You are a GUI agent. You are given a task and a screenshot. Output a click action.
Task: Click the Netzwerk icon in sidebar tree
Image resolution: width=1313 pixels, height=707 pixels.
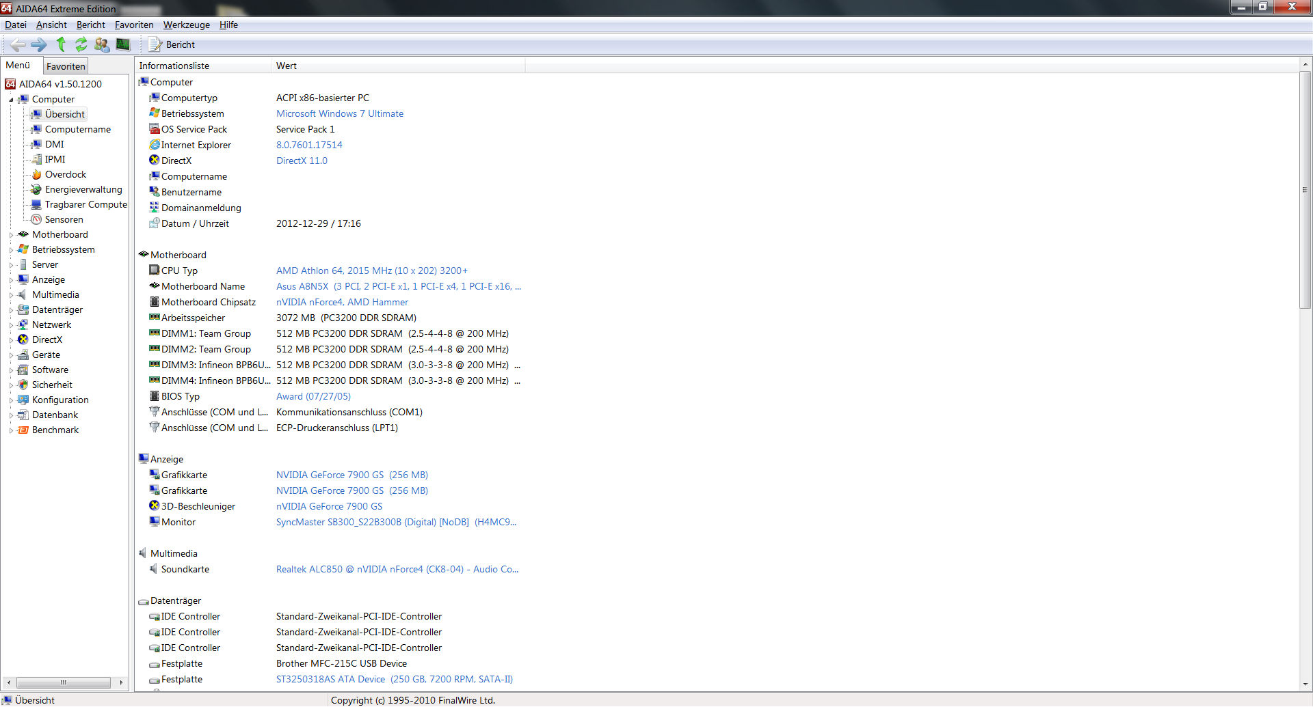(23, 324)
